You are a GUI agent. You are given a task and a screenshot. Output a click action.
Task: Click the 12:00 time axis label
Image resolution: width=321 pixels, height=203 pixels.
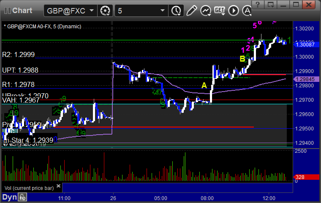(269, 198)
